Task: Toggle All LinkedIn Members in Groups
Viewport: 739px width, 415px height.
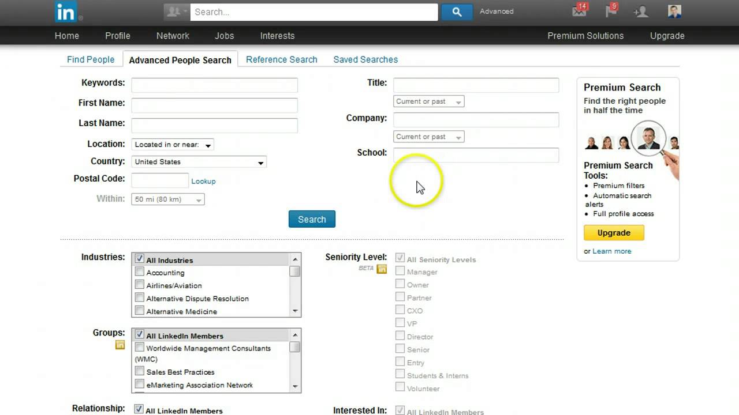Action: click(139, 334)
